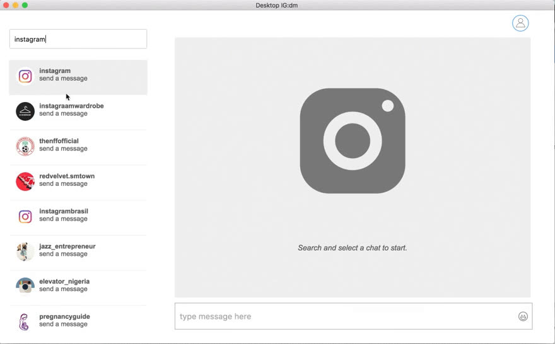Open the emoji picker smiley icon
This screenshot has height=344, width=555.
click(523, 316)
